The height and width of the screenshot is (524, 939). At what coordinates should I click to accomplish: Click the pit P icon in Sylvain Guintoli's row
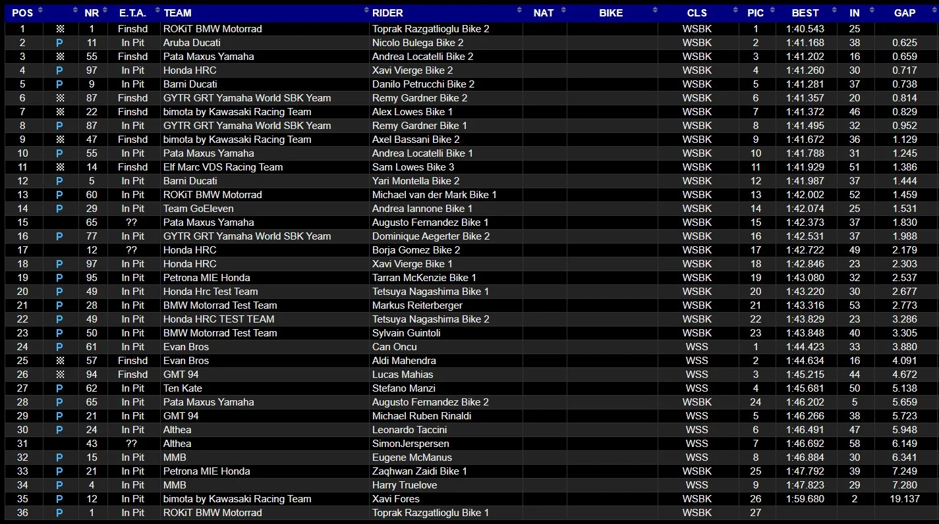(x=60, y=333)
